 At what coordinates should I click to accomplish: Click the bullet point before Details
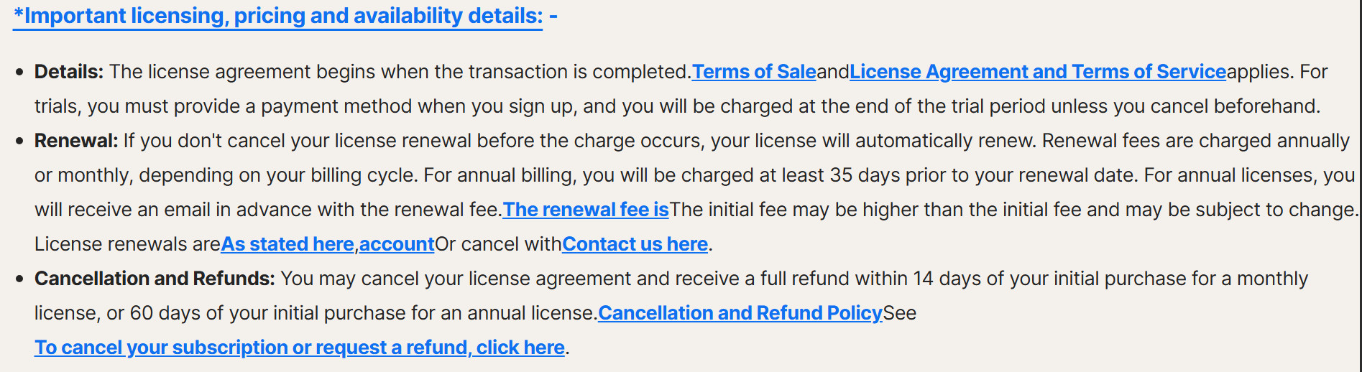[x=19, y=73]
